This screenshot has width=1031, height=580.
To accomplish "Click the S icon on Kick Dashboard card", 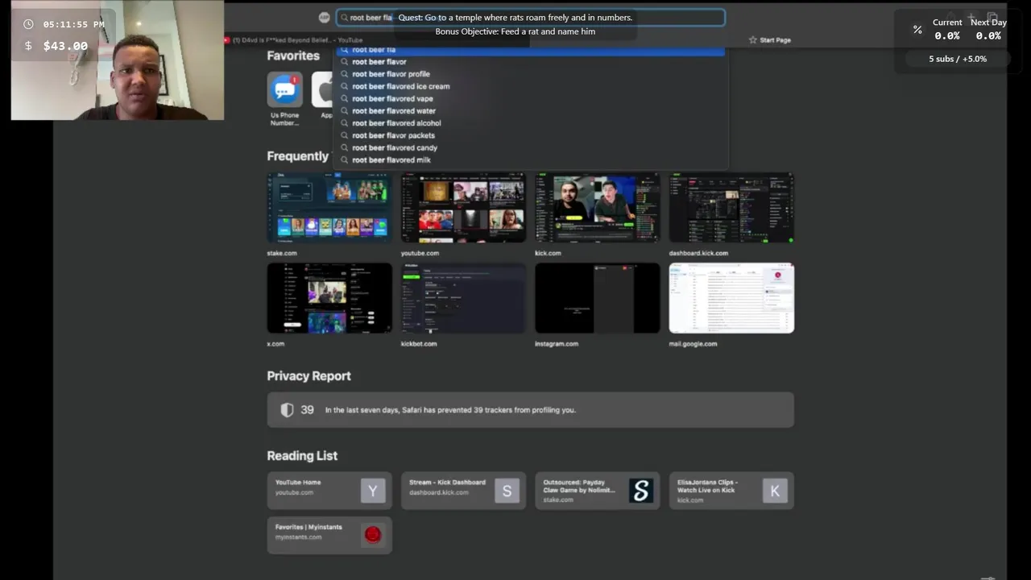I will [507, 491].
